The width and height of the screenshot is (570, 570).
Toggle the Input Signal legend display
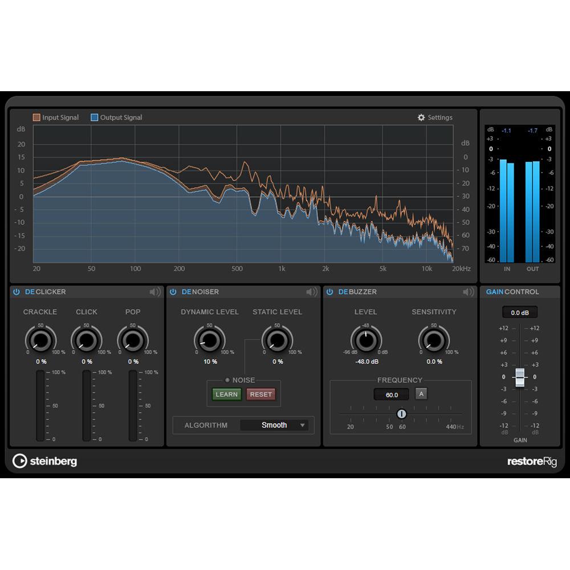pos(55,117)
